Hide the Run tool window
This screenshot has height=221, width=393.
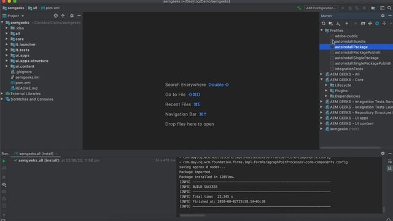click(390, 153)
